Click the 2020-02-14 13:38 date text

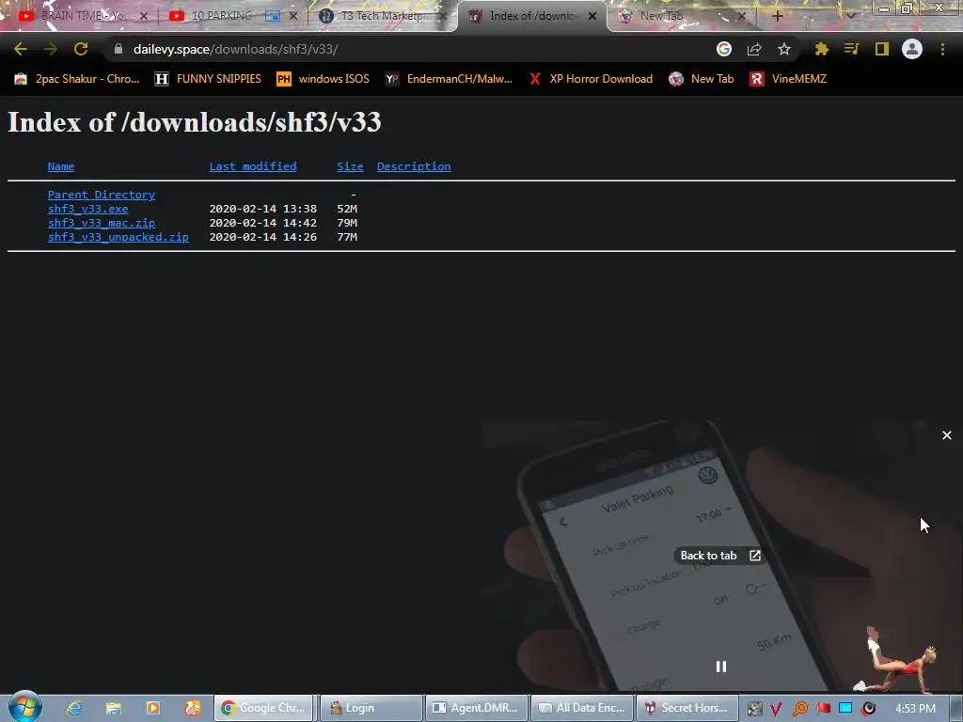click(x=263, y=209)
